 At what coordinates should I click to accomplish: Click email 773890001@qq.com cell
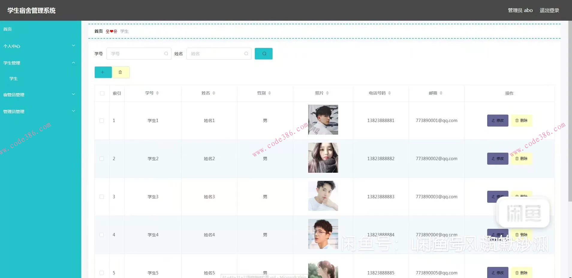click(436, 121)
